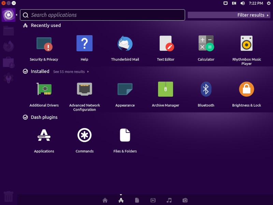
Task: Open Archive Manager
Action: click(166, 90)
